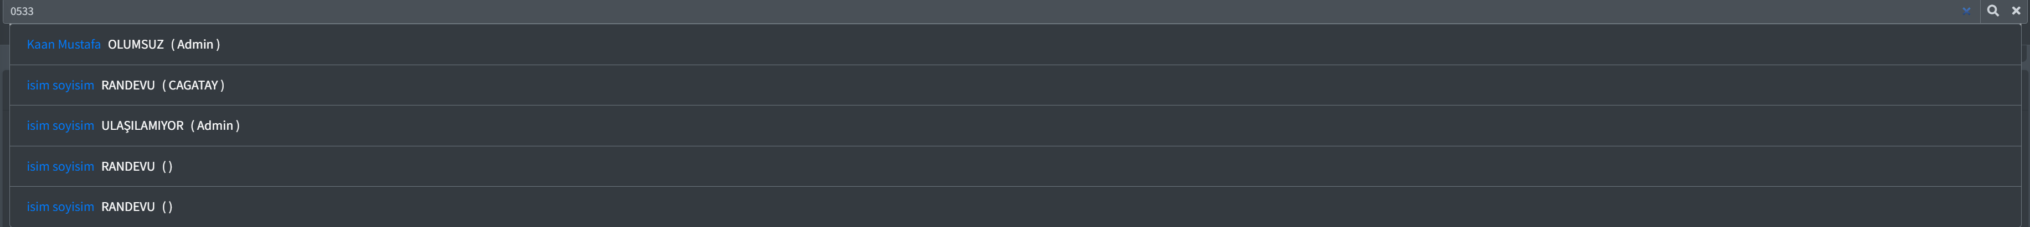Click empty parentheses in the fourth result
This screenshot has height=227, width=2030.
pos(167,166)
